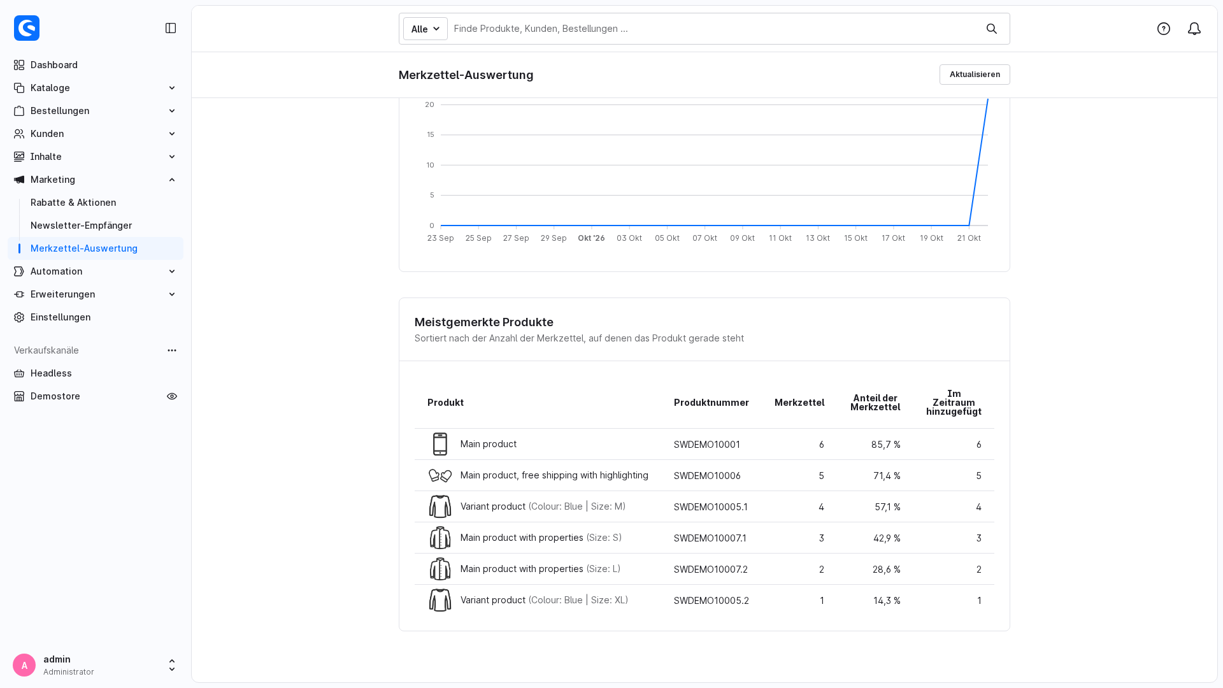Click the Aktualisieren button
This screenshot has width=1223, height=688.
point(975,75)
